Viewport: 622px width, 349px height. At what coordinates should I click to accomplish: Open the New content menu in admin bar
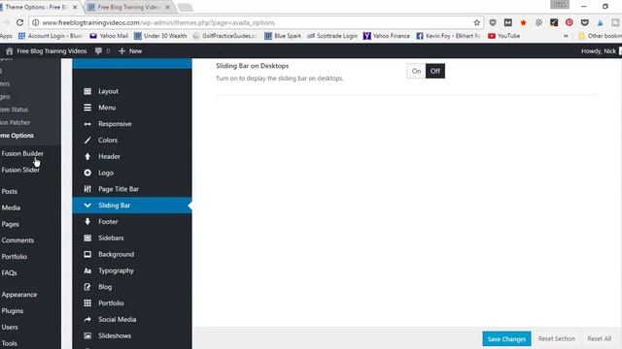click(130, 51)
